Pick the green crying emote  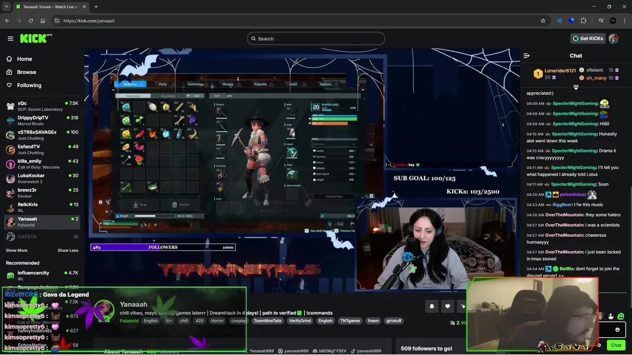621,317
